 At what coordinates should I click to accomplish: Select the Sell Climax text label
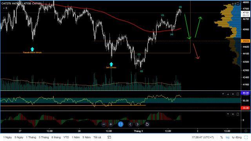[111, 67]
